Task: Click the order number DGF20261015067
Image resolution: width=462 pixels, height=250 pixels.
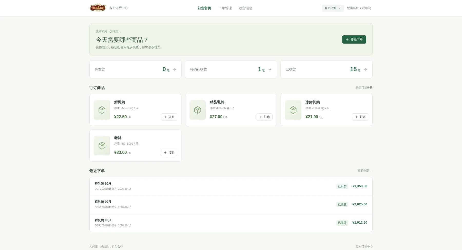Action: point(105,189)
